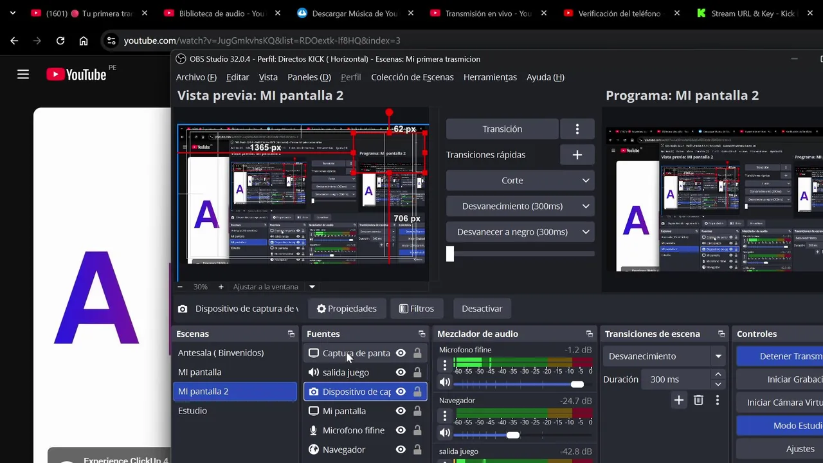The width and height of the screenshot is (823, 463).
Task: Hide the Mi pantalla source
Action: pos(401,411)
